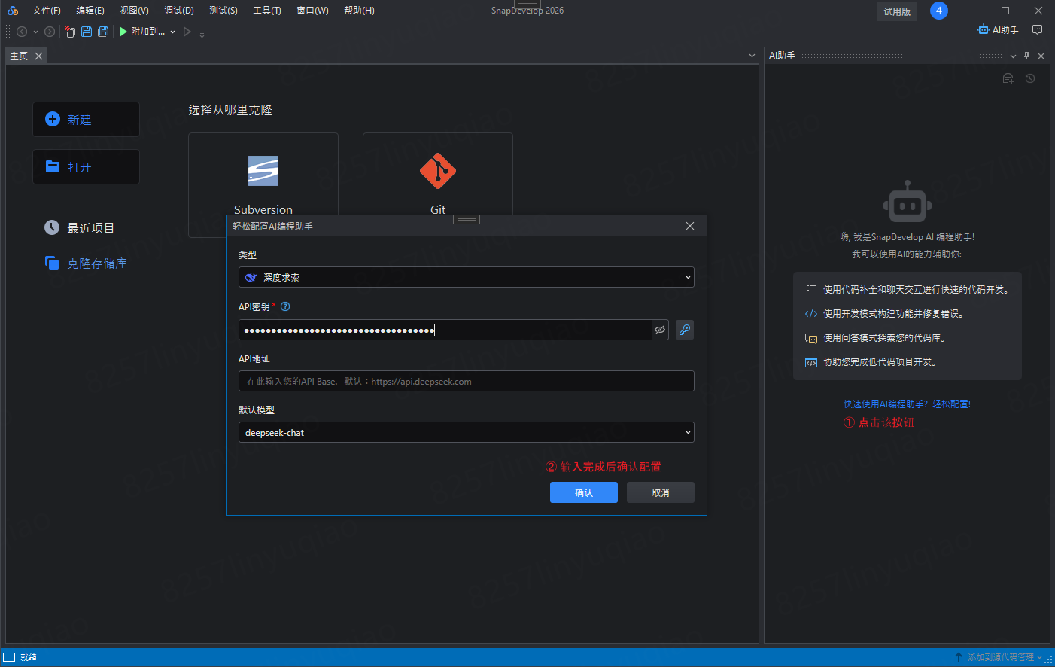Open the feedback chat bubble icon

click(1037, 30)
